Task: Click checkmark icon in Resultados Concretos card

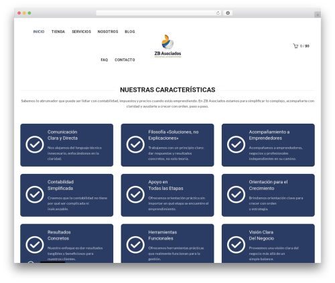Action: click(35, 245)
